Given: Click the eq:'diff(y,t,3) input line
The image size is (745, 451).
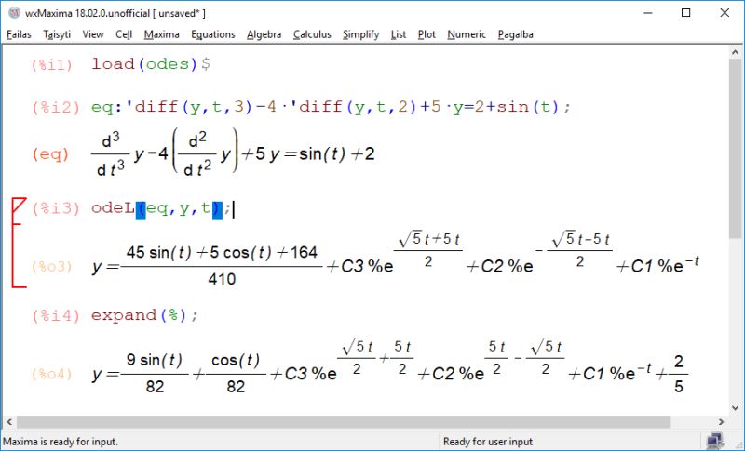Looking at the screenshot, I should [331, 107].
